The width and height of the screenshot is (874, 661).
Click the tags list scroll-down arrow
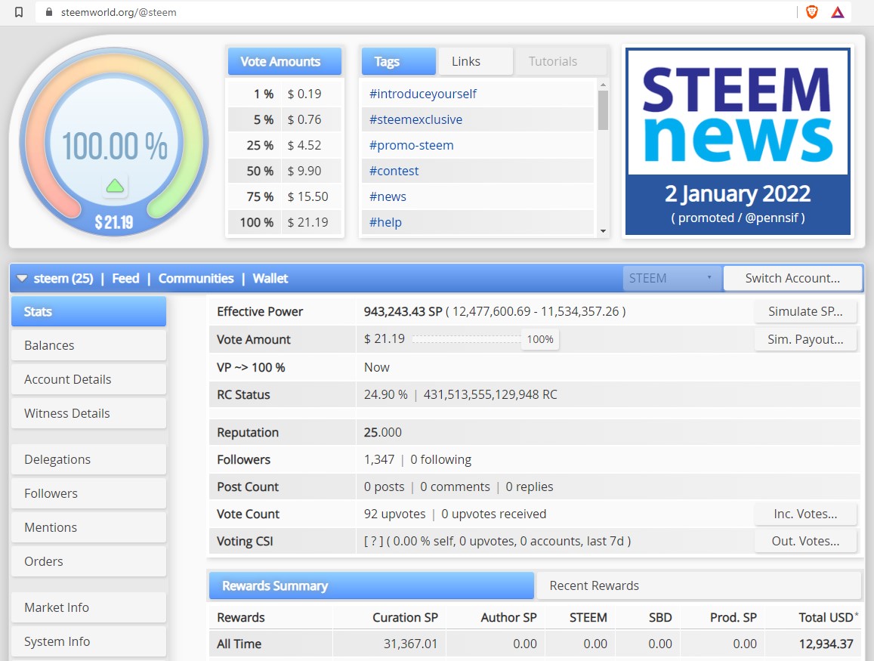(603, 230)
